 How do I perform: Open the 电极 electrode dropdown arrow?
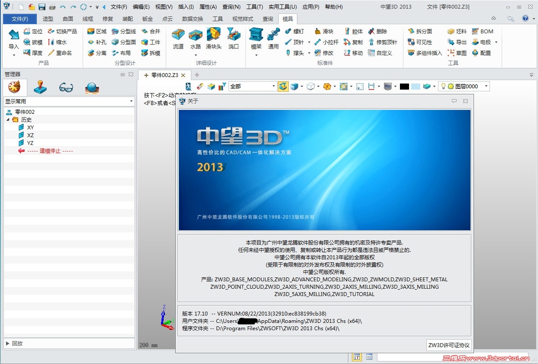tap(496, 42)
